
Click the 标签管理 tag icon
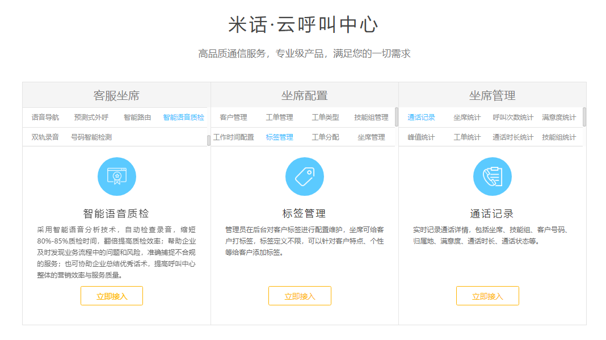coord(305,177)
